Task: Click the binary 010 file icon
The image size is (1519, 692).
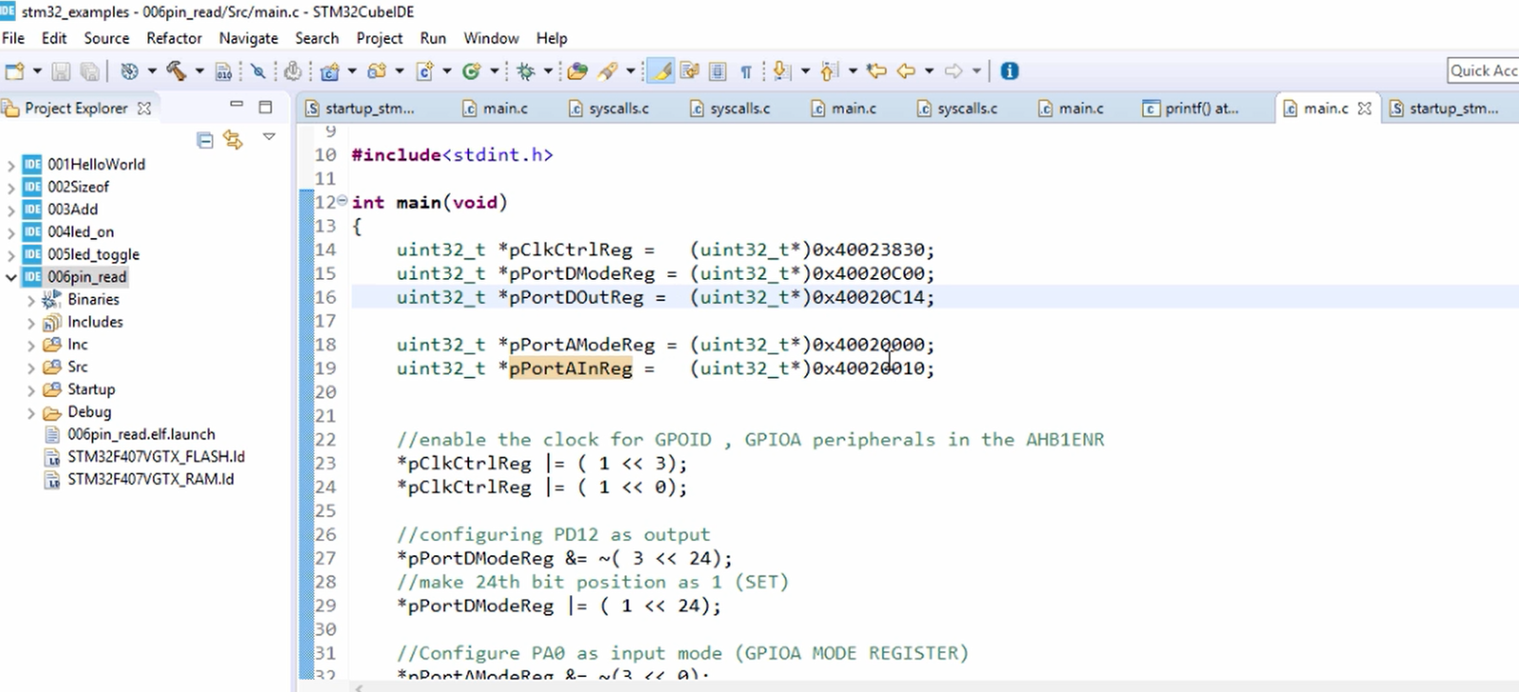Action: [x=224, y=71]
